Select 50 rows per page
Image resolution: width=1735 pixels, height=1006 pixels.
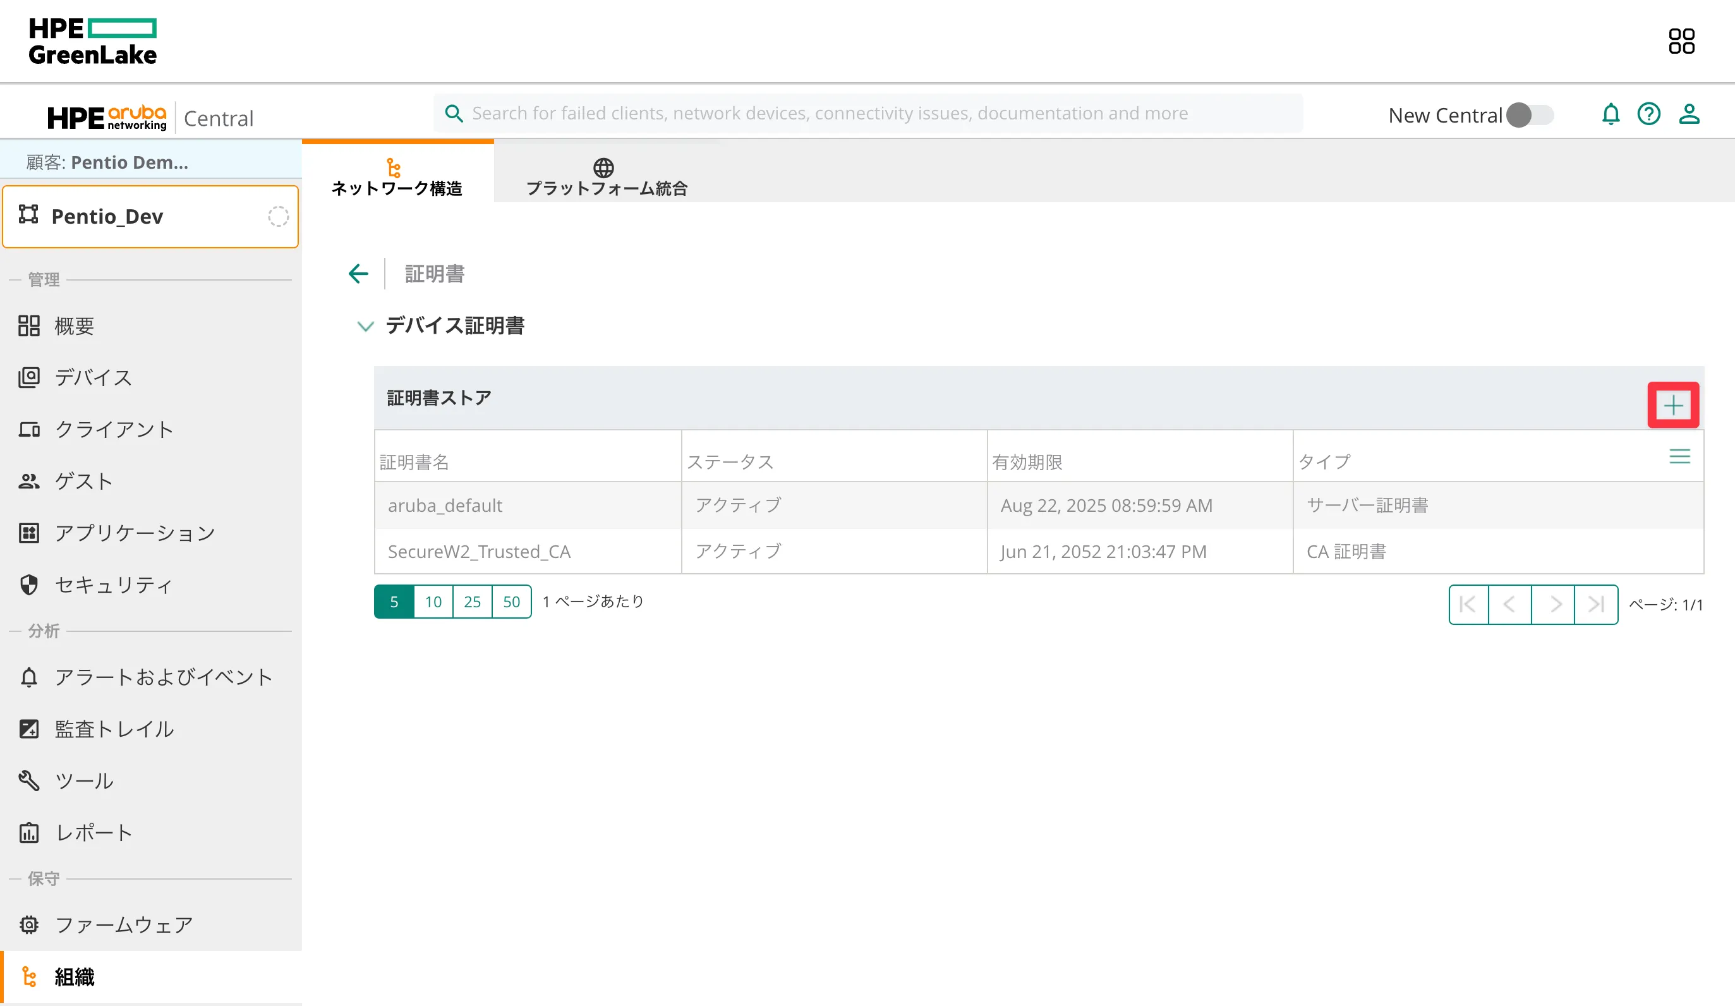coord(511,602)
